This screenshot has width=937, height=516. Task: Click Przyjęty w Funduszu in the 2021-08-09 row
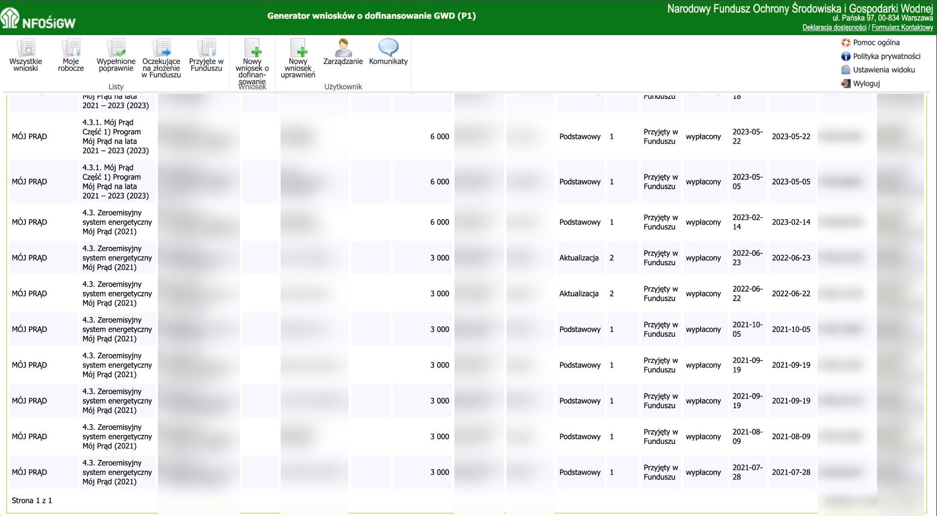(x=661, y=436)
